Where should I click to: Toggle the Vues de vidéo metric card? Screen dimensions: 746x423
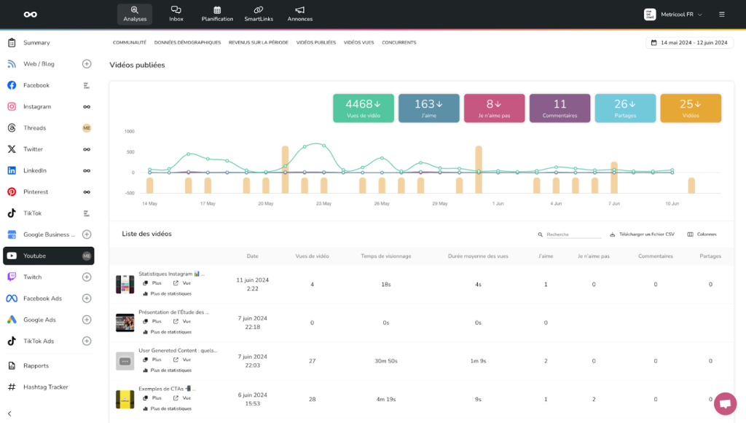tap(363, 108)
